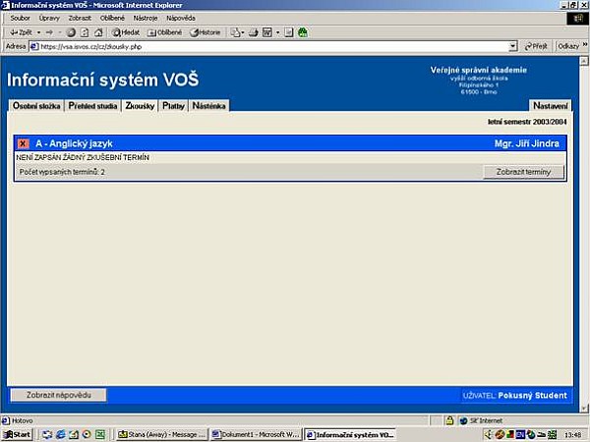Select the Zkoušky tab

coord(140,106)
